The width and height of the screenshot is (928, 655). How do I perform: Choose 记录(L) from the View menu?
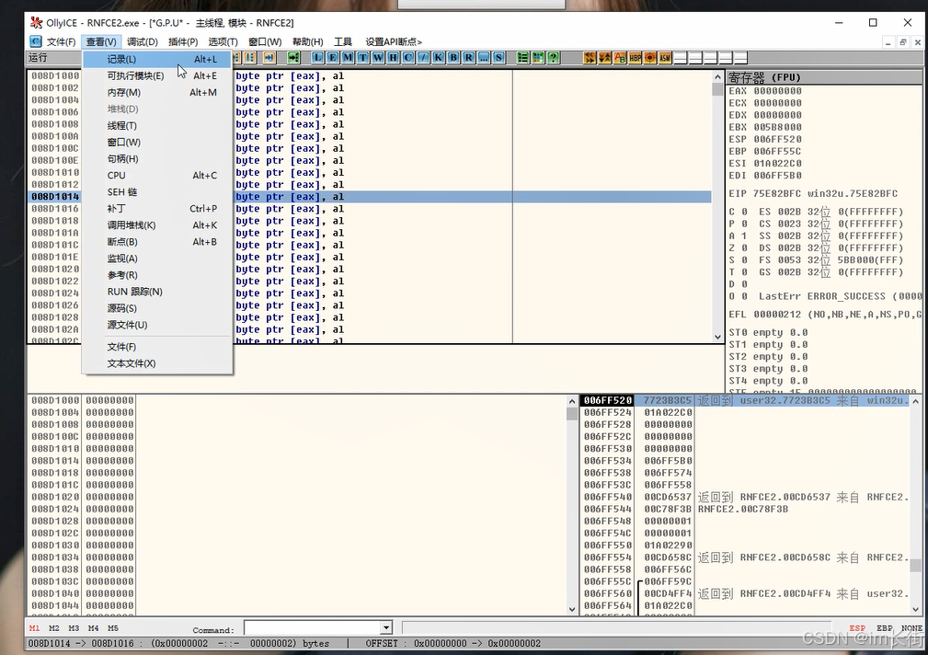[x=157, y=59]
